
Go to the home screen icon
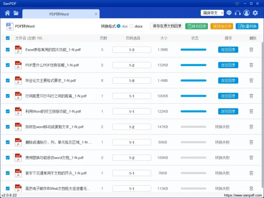click(x=7, y=13)
